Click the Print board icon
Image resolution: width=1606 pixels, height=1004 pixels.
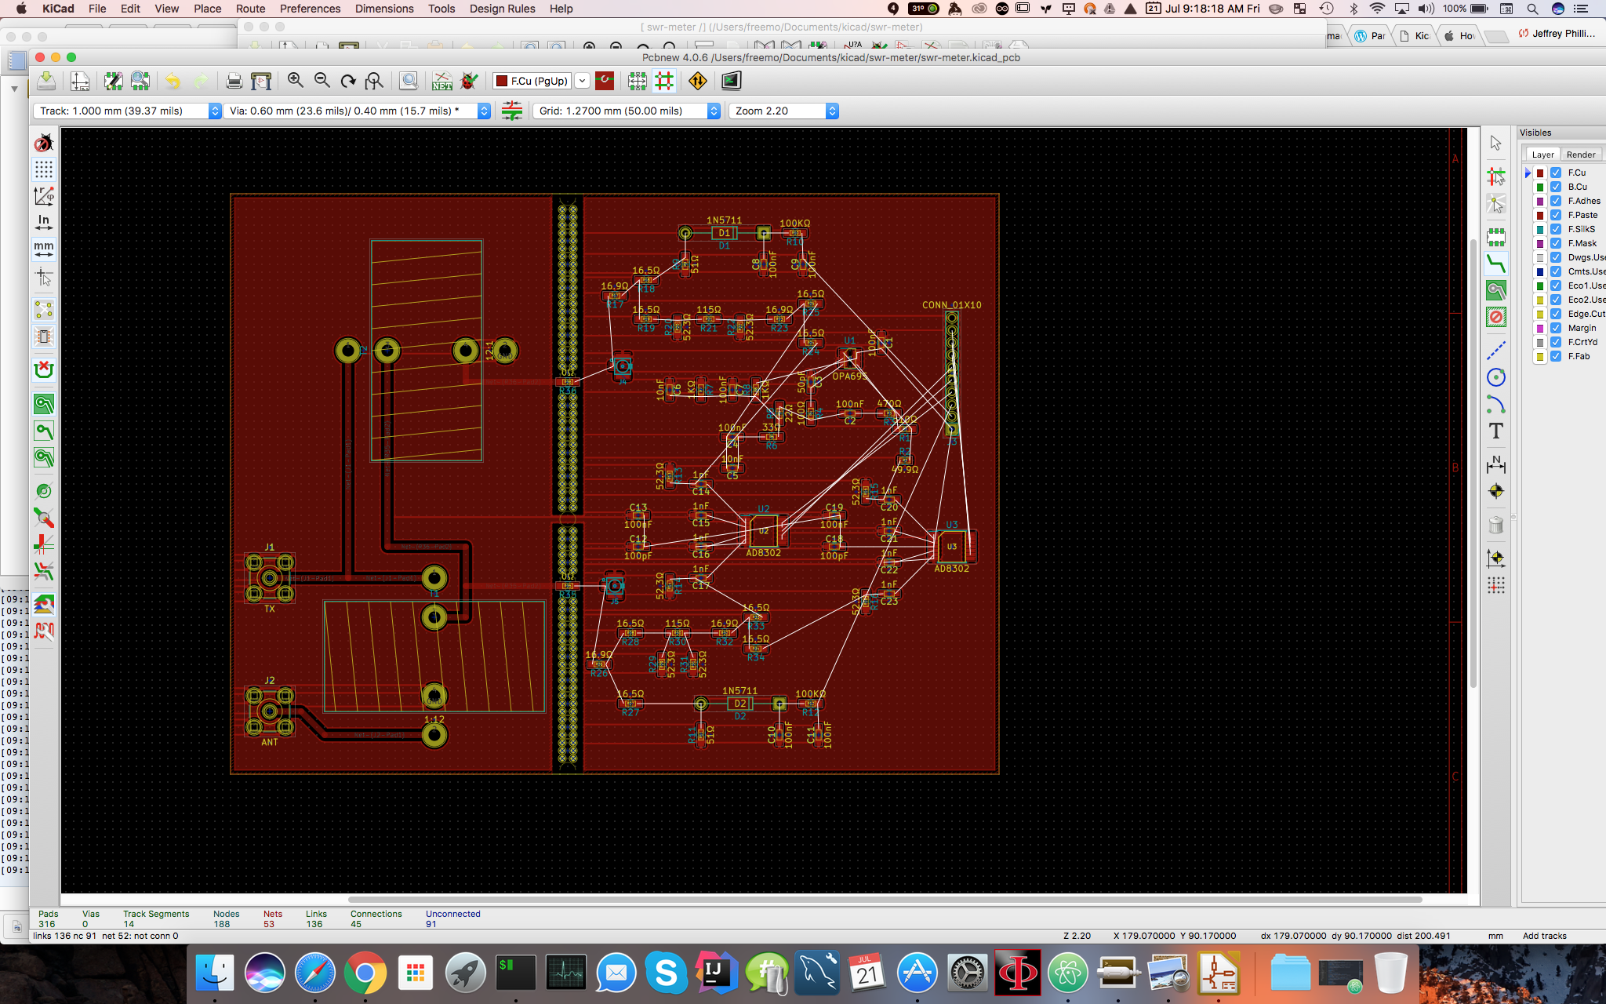pyautogui.click(x=234, y=81)
